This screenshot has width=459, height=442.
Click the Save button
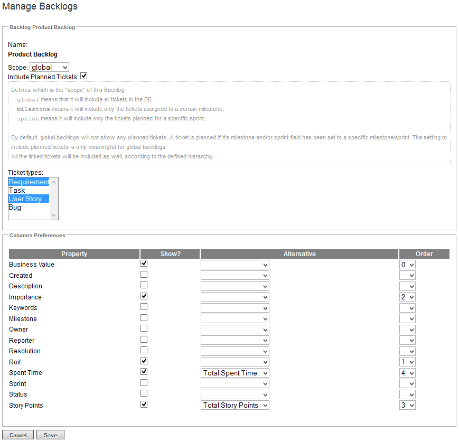[x=50, y=435]
